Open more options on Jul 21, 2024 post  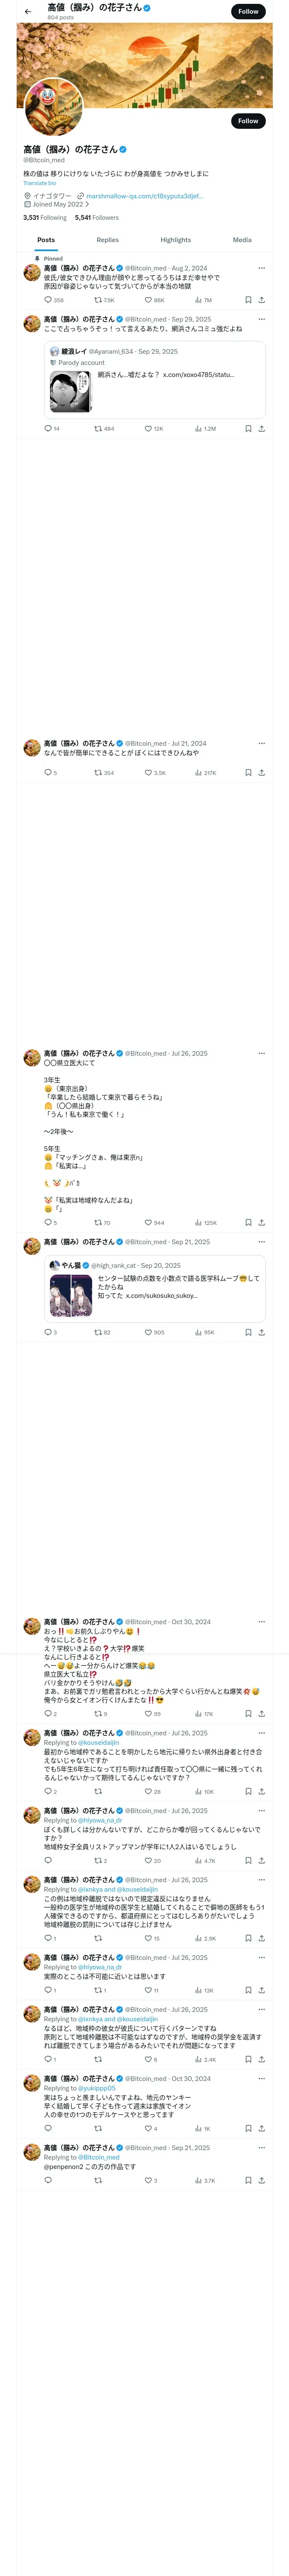point(261,743)
